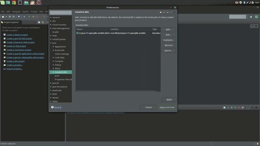Open Bluetooth tray icon
Viewport: 260px width, 146px height.
point(244,2)
